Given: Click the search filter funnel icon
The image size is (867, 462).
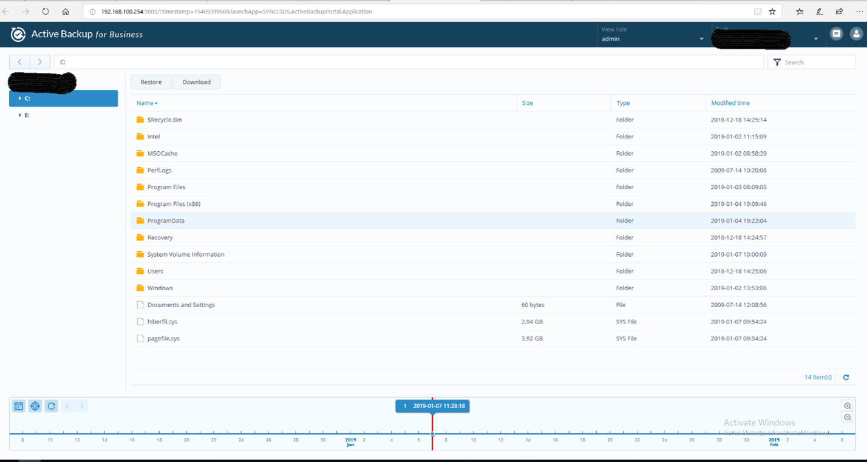Looking at the screenshot, I should point(777,63).
